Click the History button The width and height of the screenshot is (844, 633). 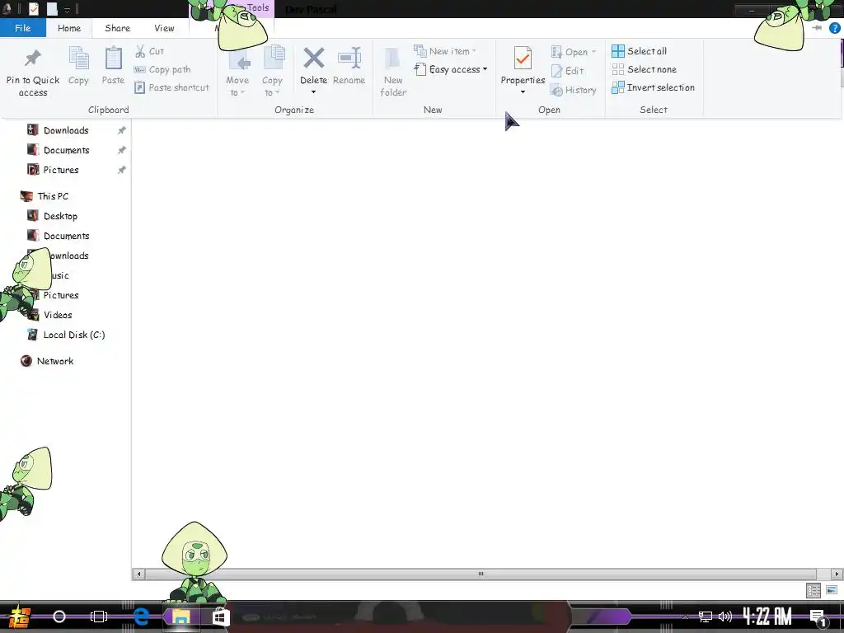574,91
